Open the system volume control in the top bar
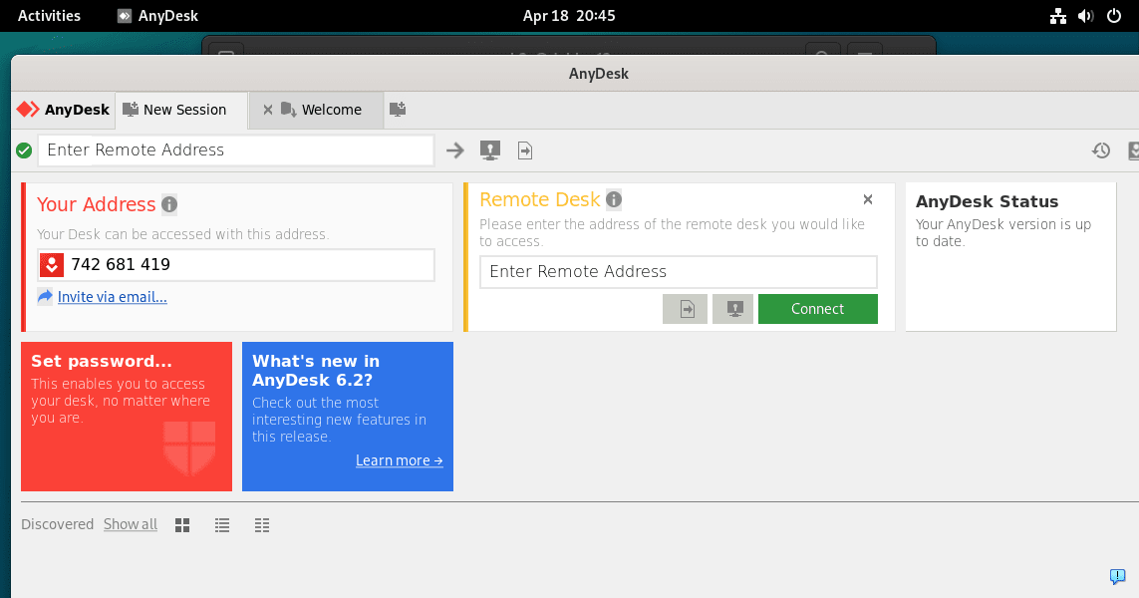Screen dimensions: 1139x598 point(1086,15)
